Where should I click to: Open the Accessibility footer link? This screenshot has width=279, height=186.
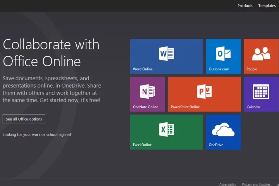coord(227,184)
